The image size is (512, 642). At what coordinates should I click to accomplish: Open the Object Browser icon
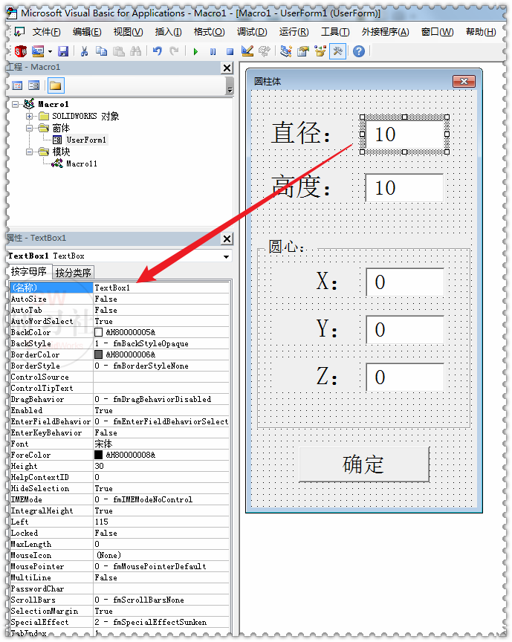pyautogui.click(x=320, y=51)
